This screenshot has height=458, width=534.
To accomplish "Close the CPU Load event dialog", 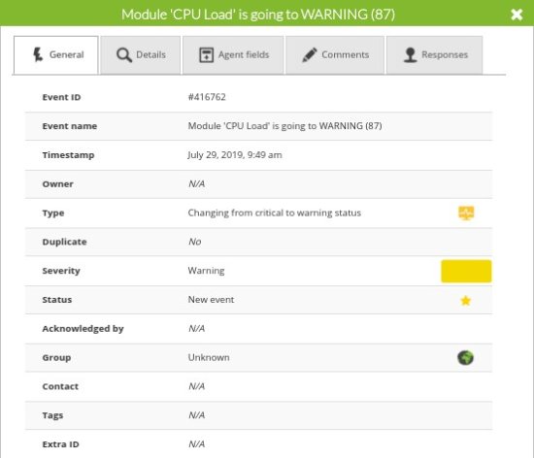I will [517, 15].
